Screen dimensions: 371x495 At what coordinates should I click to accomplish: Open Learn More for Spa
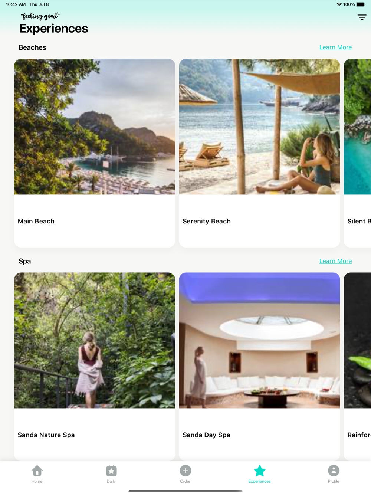[335, 261]
